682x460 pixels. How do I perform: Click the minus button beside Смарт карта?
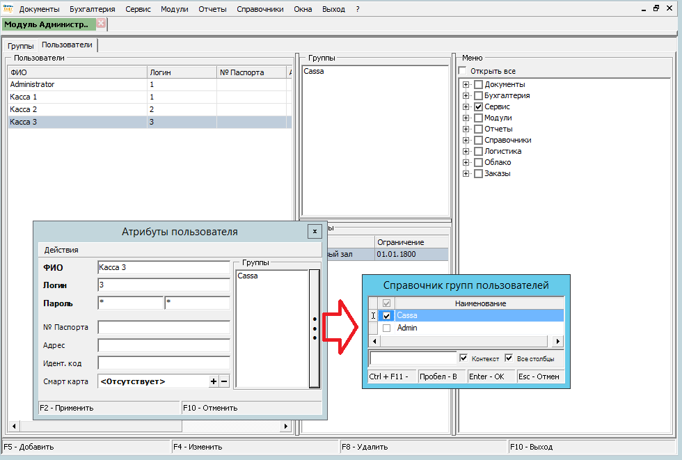pos(224,381)
